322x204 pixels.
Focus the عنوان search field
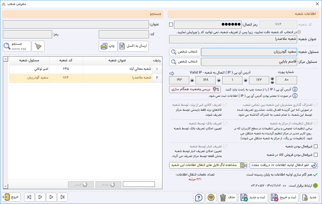point(76,24)
